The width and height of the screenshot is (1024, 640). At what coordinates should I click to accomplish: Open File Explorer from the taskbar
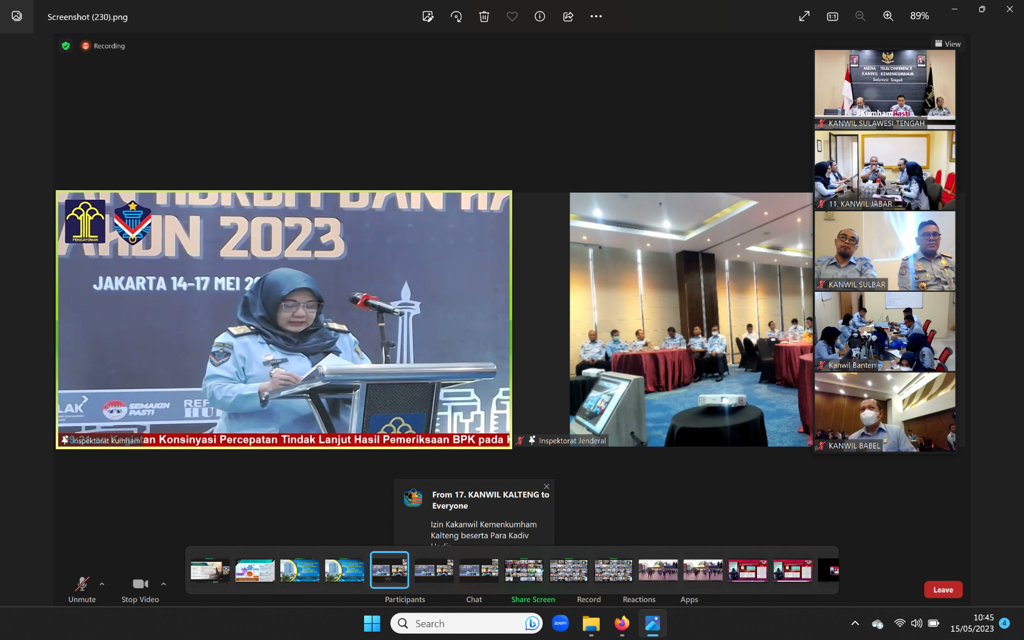click(x=591, y=623)
